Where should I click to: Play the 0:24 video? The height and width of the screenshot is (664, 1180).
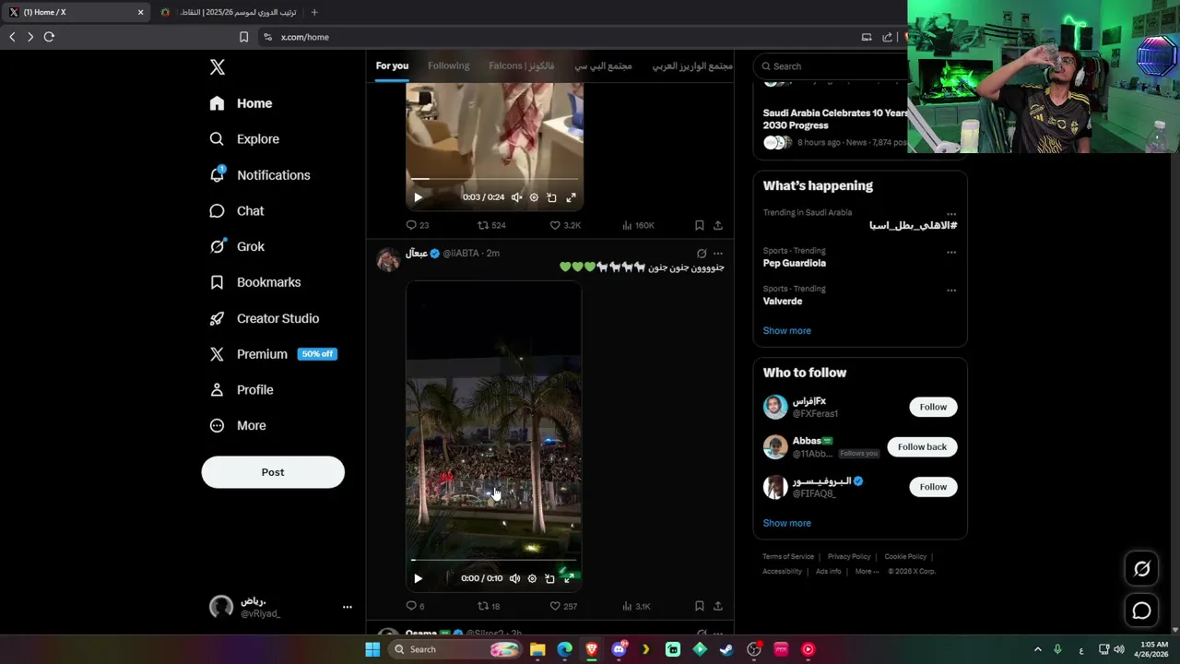tap(418, 197)
